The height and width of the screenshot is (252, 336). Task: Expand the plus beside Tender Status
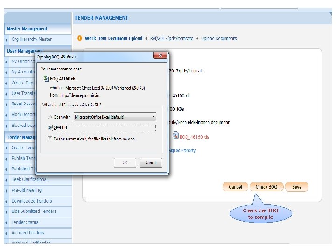tap(7, 223)
